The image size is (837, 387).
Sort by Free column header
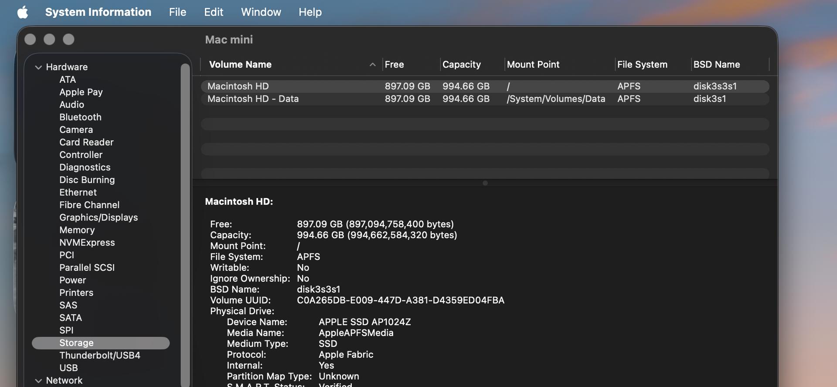[394, 64]
